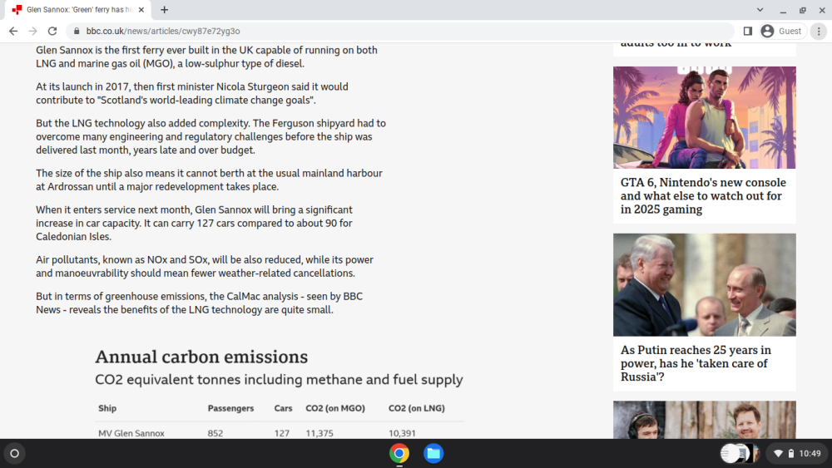Go back to the previous page
The image size is (832, 468).
tap(13, 32)
